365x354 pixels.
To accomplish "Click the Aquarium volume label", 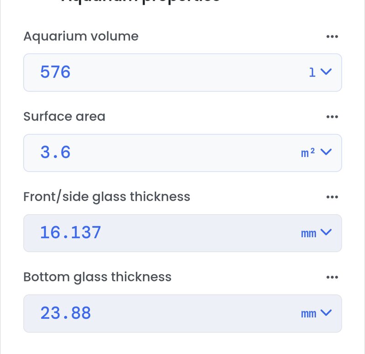I will click(81, 37).
